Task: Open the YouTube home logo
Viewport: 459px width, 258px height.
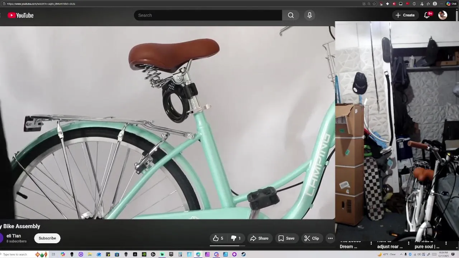Action: (21, 15)
